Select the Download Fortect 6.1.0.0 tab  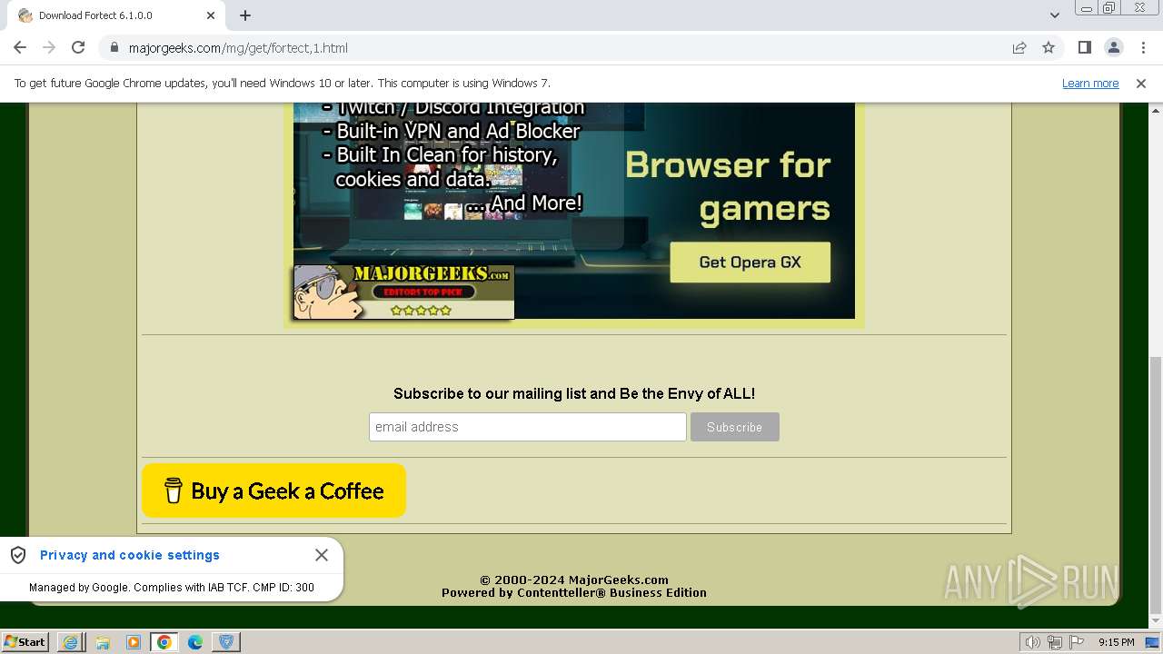[x=115, y=15]
